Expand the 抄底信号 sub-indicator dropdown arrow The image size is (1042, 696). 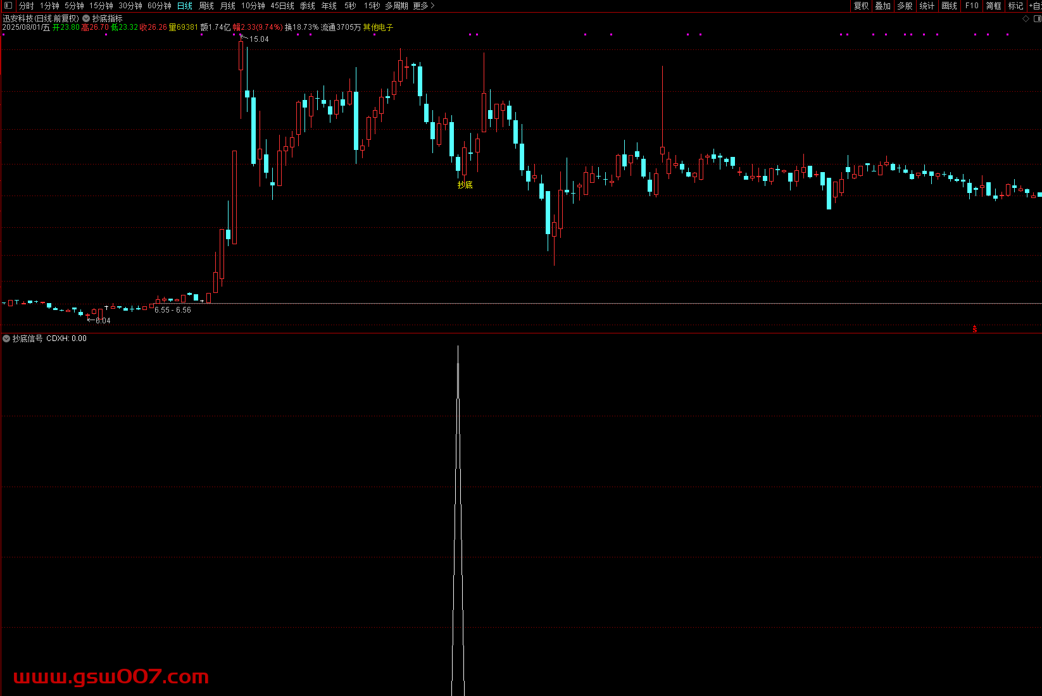coord(6,339)
